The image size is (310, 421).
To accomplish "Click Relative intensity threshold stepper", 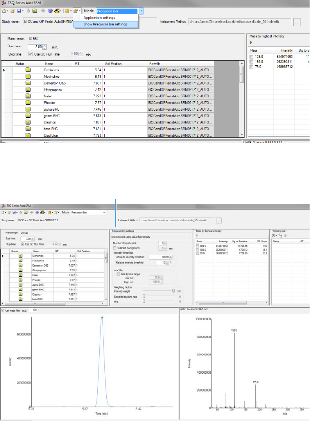I will [167, 263].
